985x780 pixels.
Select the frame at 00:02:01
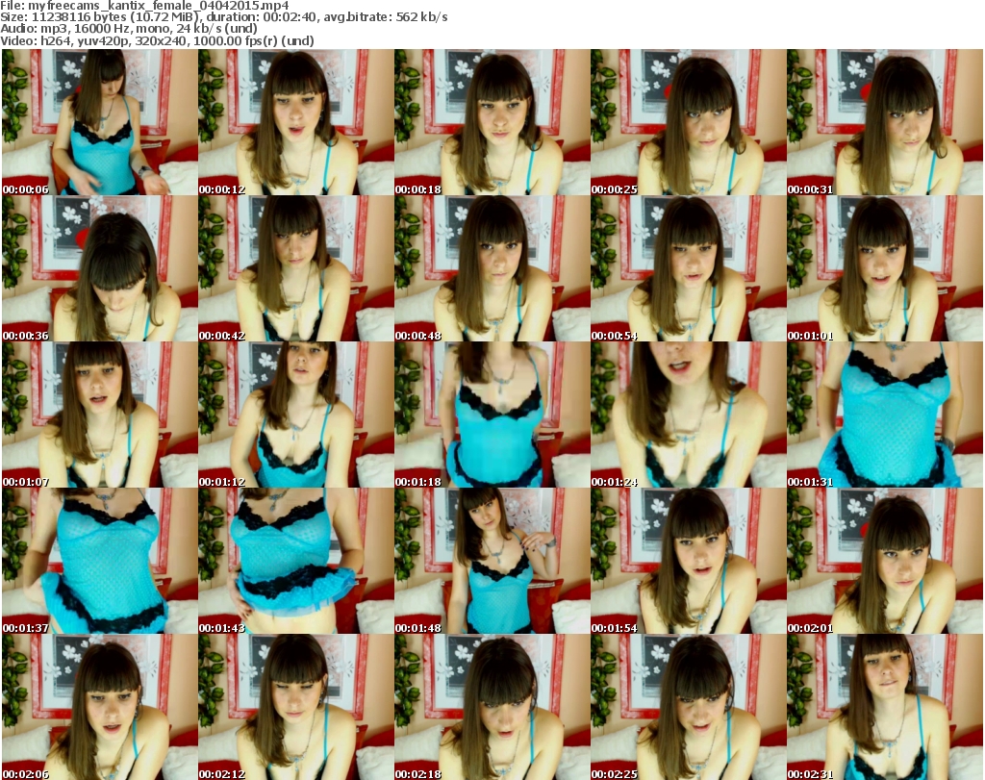tap(884, 561)
